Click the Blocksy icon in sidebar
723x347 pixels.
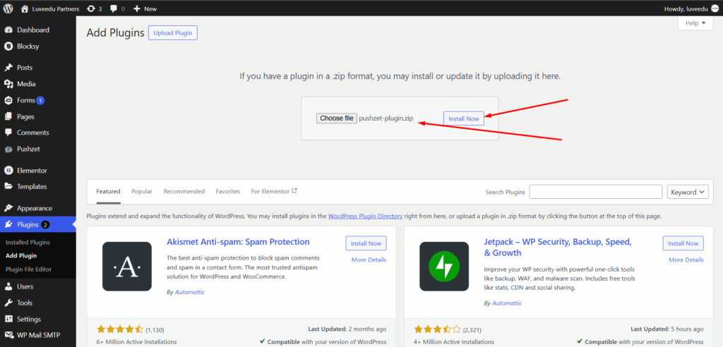[x=8, y=46]
